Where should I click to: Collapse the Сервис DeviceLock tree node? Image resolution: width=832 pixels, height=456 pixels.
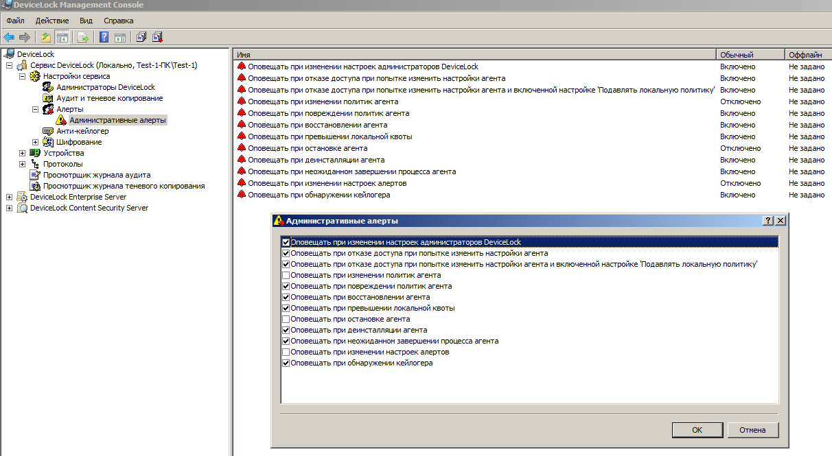point(9,65)
